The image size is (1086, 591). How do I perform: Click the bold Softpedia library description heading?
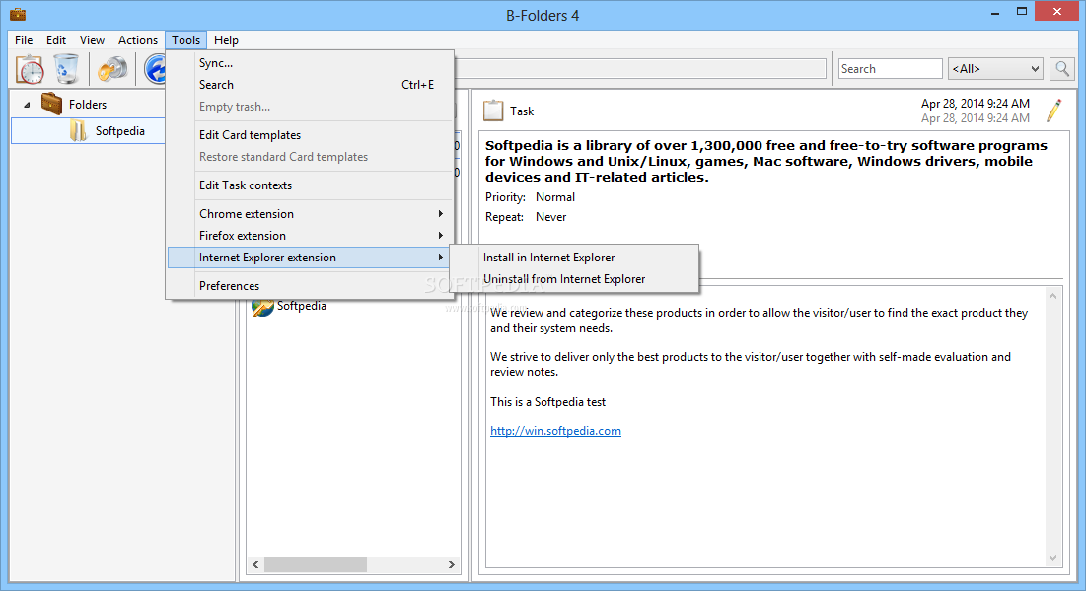[x=766, y=161]
